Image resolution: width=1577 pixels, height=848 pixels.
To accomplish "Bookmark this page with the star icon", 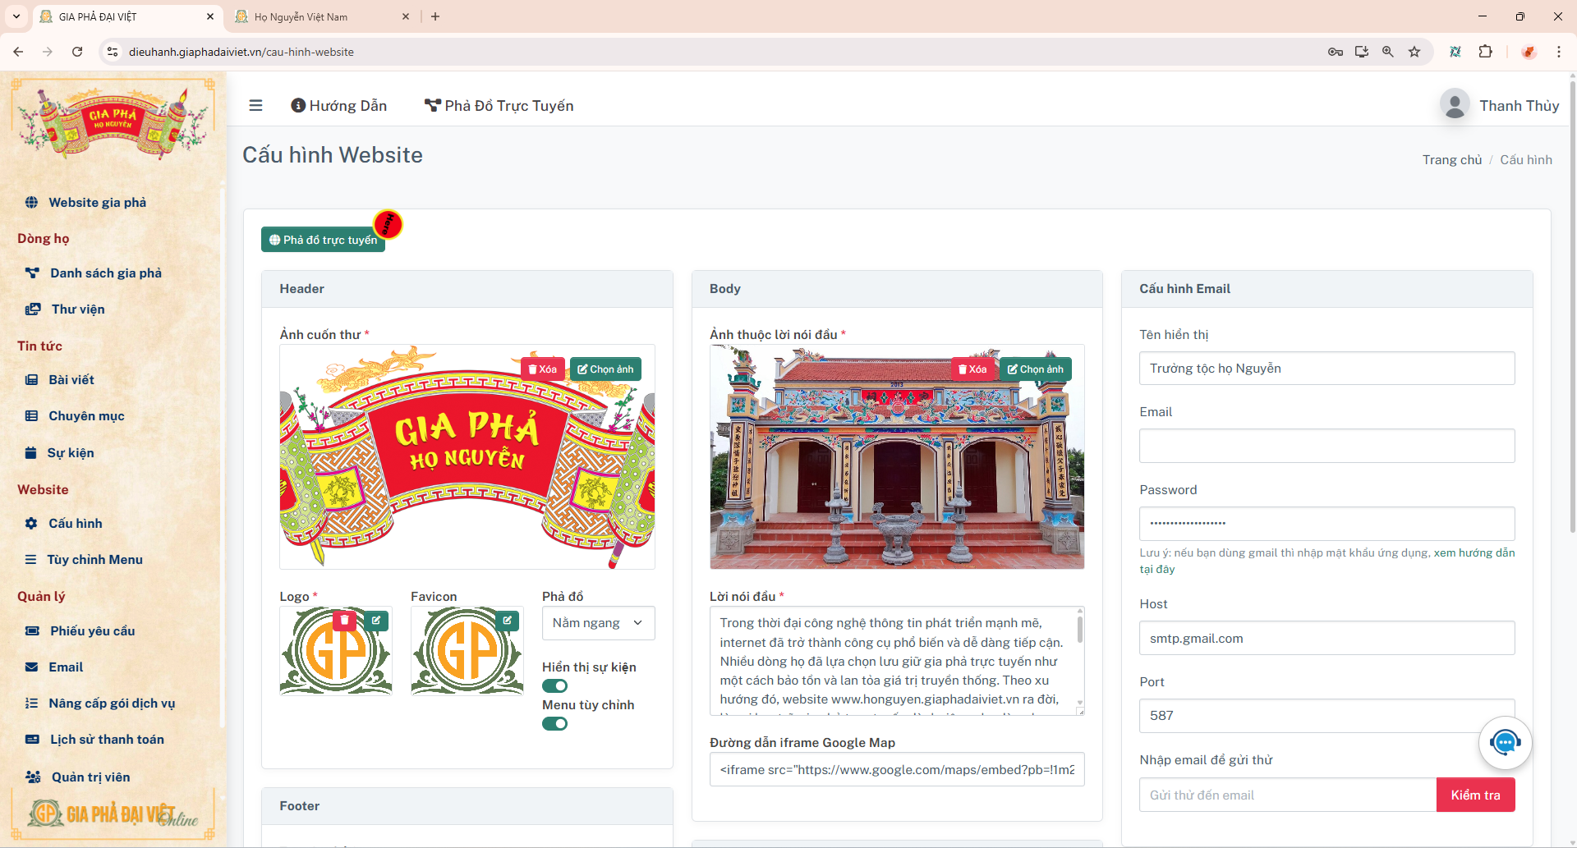I will coord(1414,52).
